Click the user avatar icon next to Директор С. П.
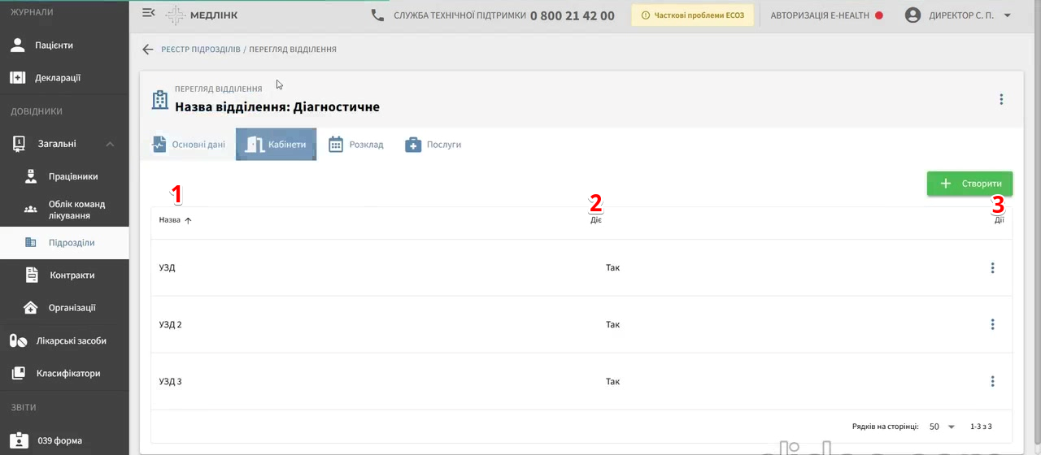 click(x=913, y=15)
